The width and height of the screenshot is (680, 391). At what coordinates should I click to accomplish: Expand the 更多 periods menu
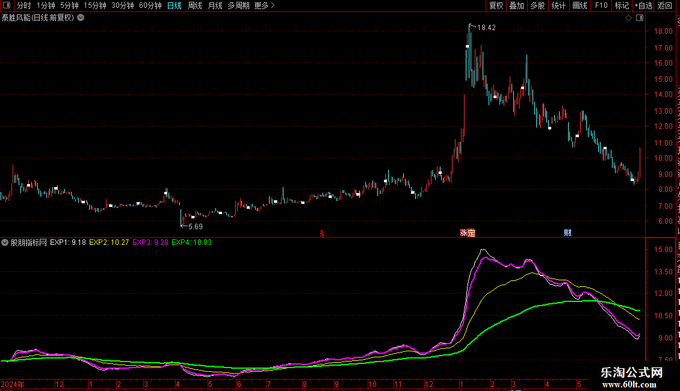[x=265, y=5]
